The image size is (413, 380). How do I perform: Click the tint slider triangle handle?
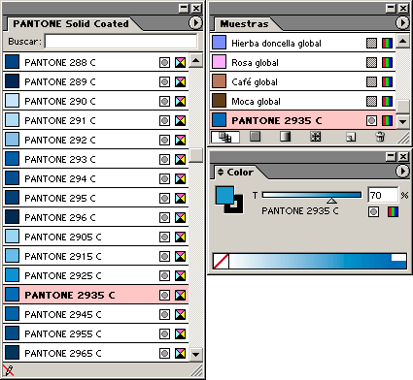tap(331, 201)
